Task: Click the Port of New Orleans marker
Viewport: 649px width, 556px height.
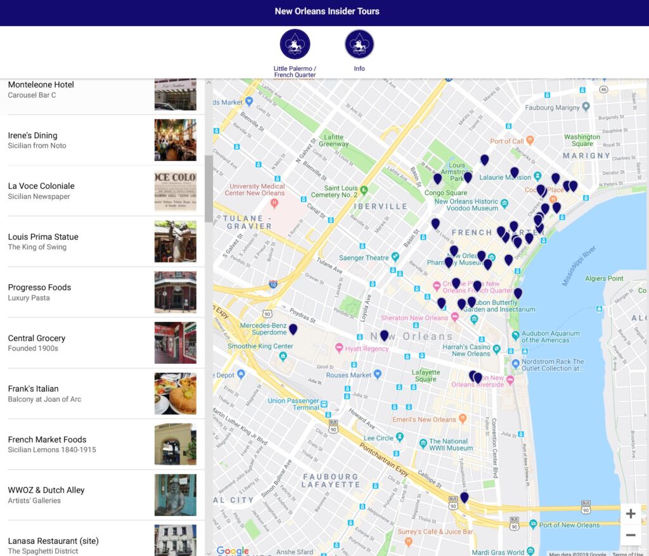Action: (x=533, y=524)
